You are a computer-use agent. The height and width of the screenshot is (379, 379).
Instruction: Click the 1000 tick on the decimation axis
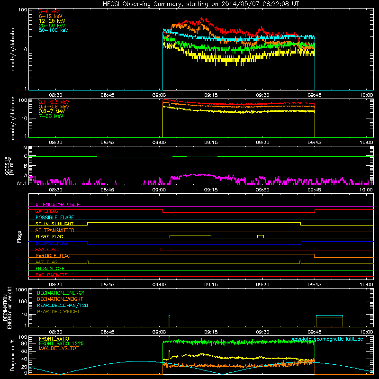pyautogui.click(x=21, y=289)
